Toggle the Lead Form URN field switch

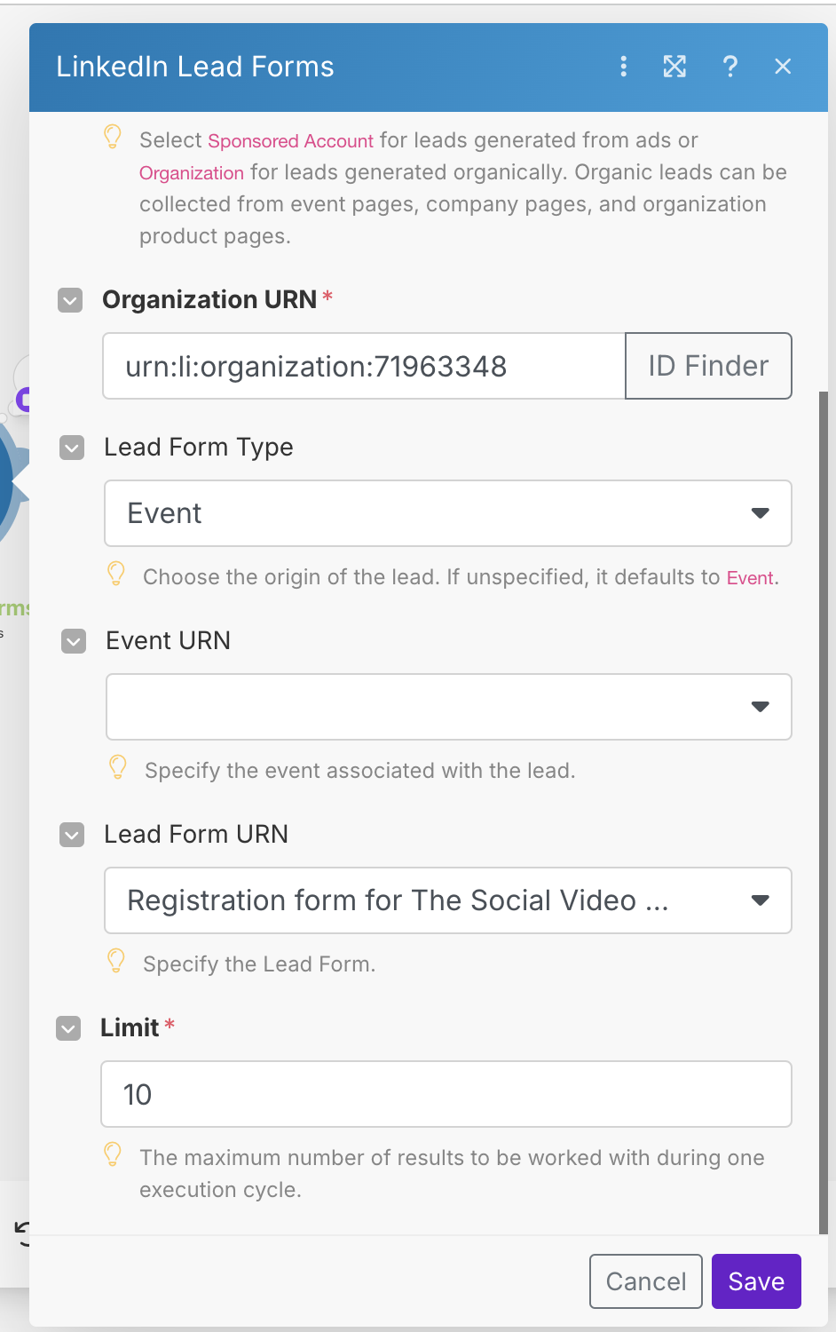72,835
